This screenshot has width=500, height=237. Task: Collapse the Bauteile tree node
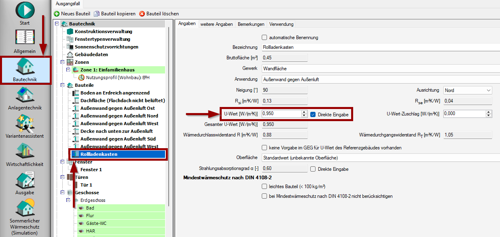pos(62,85)
